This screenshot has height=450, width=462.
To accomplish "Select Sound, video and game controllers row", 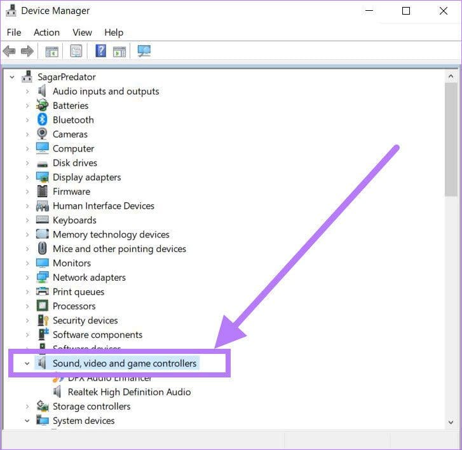I will point(117,363).
